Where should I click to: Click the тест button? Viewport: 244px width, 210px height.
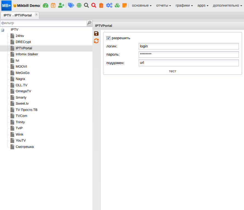tap(172, 71)
